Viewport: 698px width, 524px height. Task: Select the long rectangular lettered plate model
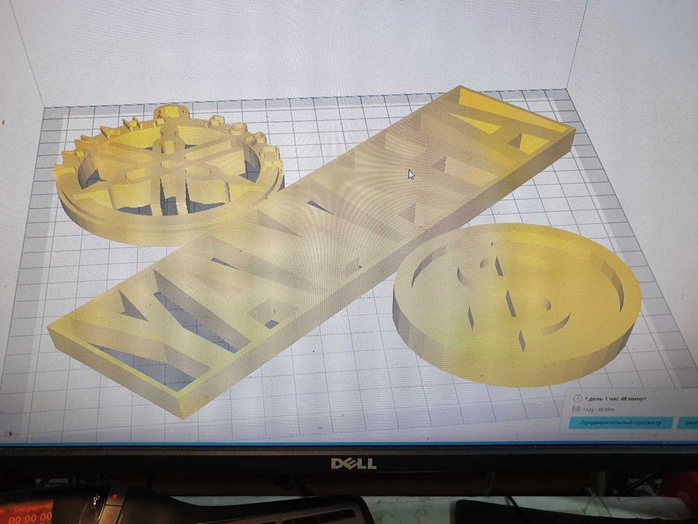click(312, 249)
